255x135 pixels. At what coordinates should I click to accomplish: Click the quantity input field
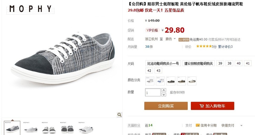(x=153, y=92)
